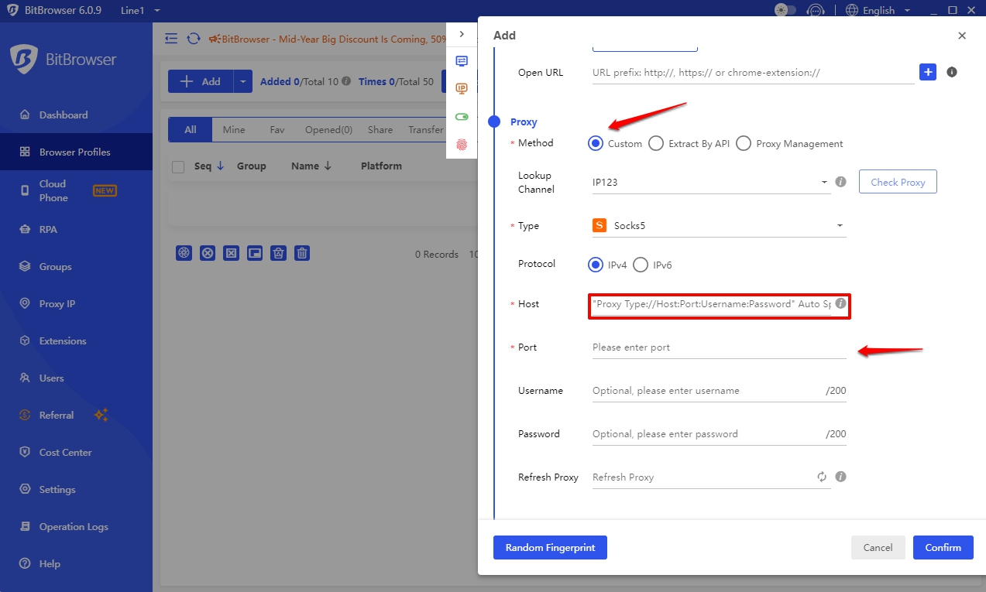986x592 pixels.
Task: Switch to the All tab
Action: tap(191, 130)
